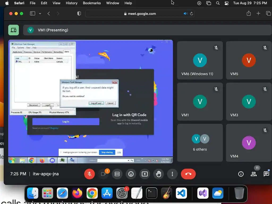This screenshot has width=272, height=204.
Task: Open emoji reactions button
Action: tap(131, 174)
